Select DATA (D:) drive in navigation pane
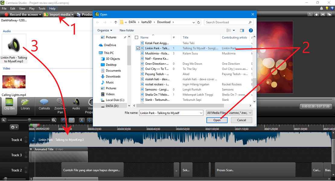This screenshot has height=181, width=335. point(109,106)
